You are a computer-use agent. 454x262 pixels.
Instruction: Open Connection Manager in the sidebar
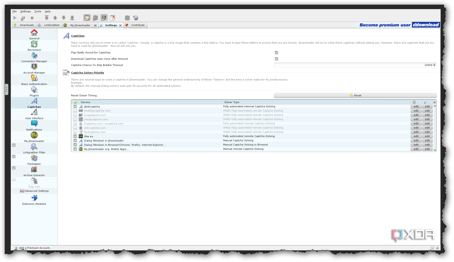(x=34, y=57)
